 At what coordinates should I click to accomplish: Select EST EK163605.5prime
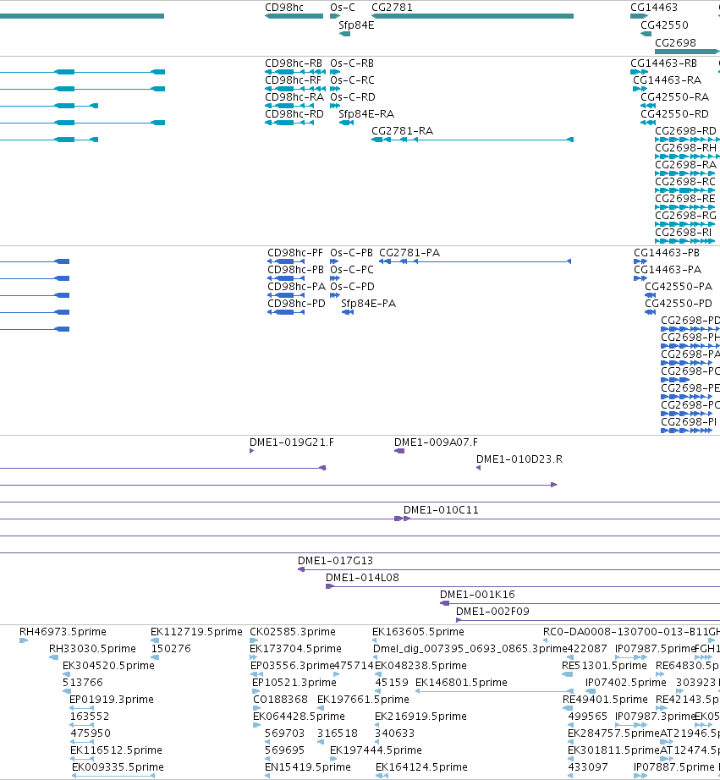point(374,640)
